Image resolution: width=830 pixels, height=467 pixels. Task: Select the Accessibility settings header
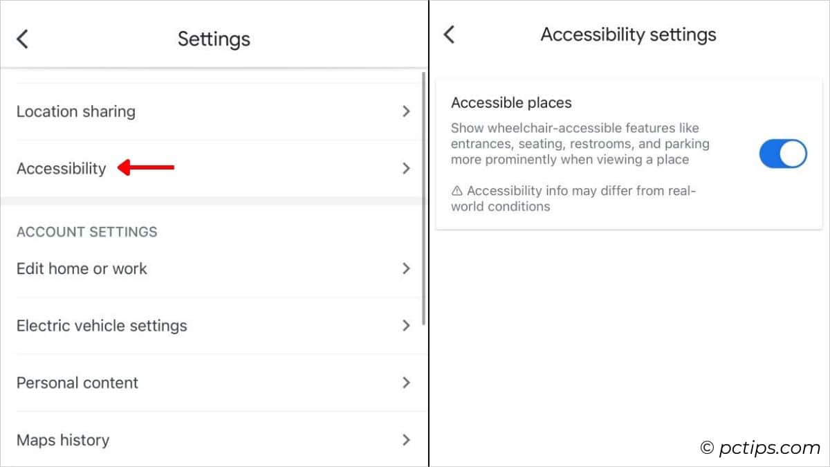(x=628, y=33)
